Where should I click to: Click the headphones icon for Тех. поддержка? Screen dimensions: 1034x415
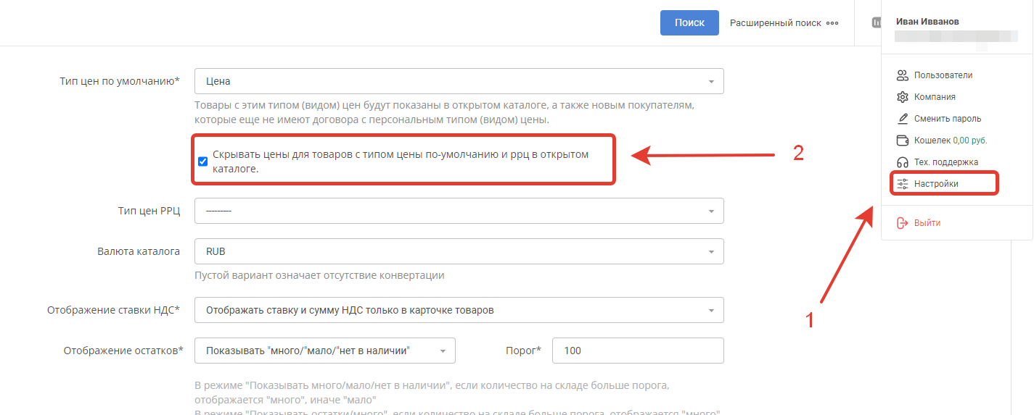pos(903,162)
